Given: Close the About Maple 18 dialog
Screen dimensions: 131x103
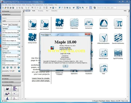Looking at the screenshot, I should coord(88,34).
